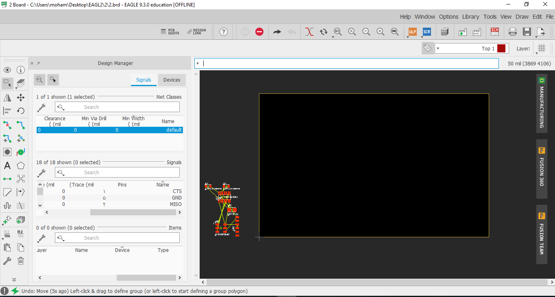Close the Design Manager panel
555x297 pixels.
click(32, 63)
